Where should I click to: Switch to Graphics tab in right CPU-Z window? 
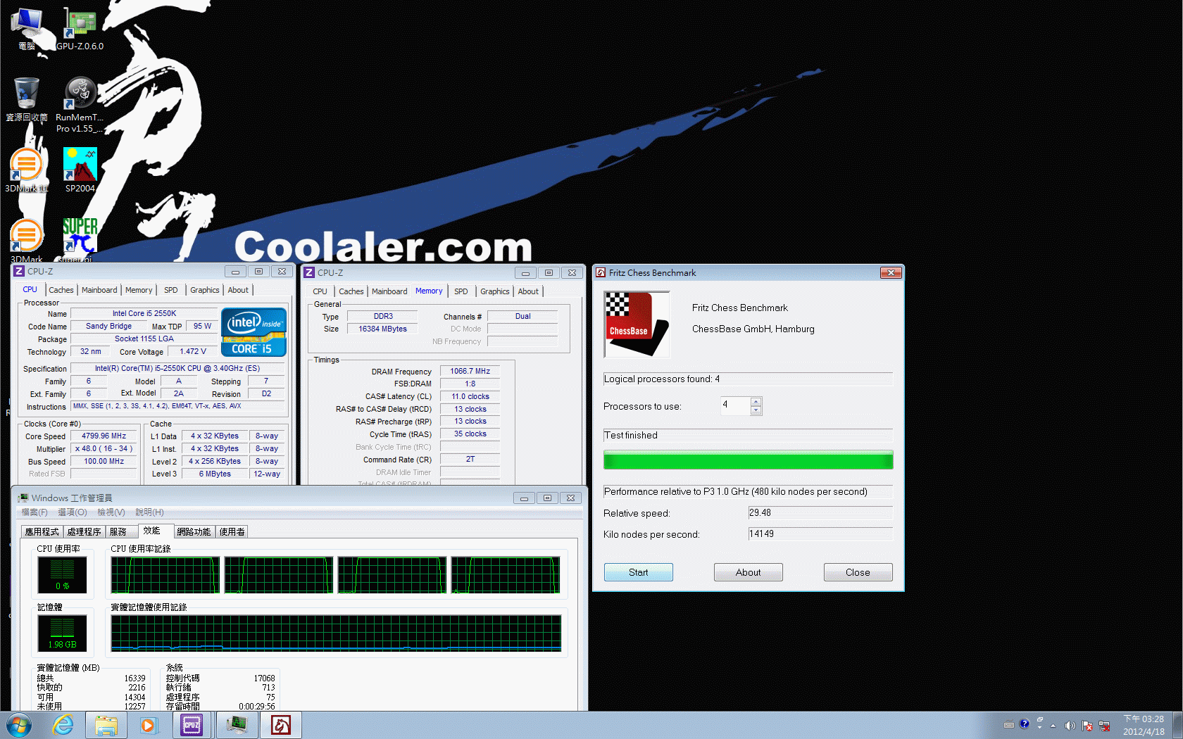(495, 291)
